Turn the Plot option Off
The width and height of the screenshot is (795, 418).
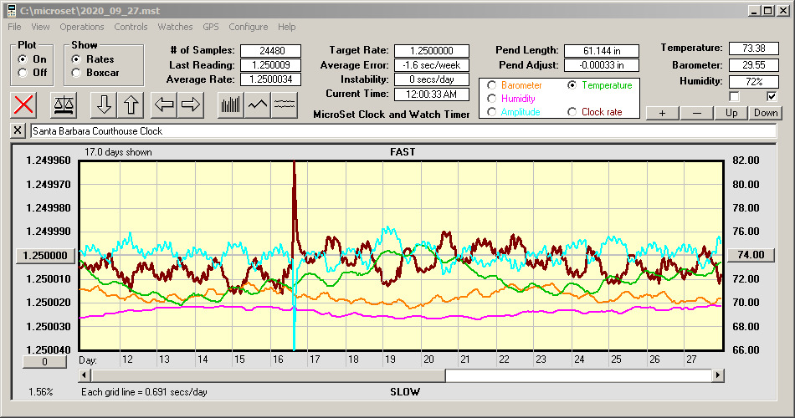(23, 73)
